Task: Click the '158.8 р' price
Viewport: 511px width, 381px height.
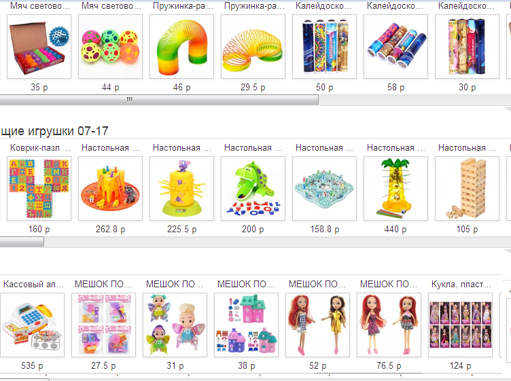Action: coord(325,230)
